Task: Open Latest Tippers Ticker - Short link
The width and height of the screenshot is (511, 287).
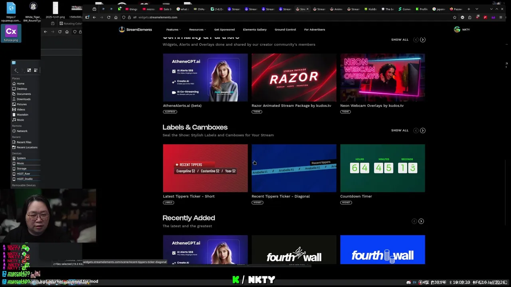Action: [x=188, y=196]
